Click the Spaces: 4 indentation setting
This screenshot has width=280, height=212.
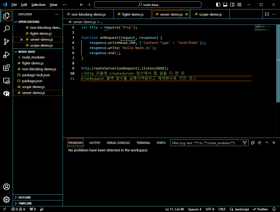(x=195, y=209)
